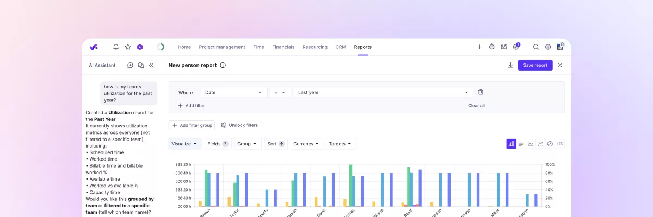Image resolution: width=653 pixels, height=217 pixels.
Task: Click the Clear all filters link
Action: point(476,106)
